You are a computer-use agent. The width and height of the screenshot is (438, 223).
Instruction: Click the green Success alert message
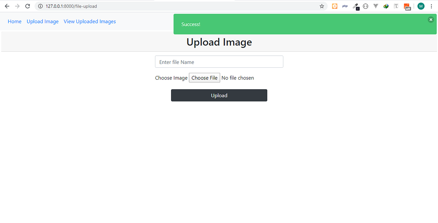(x=305, y=24)
